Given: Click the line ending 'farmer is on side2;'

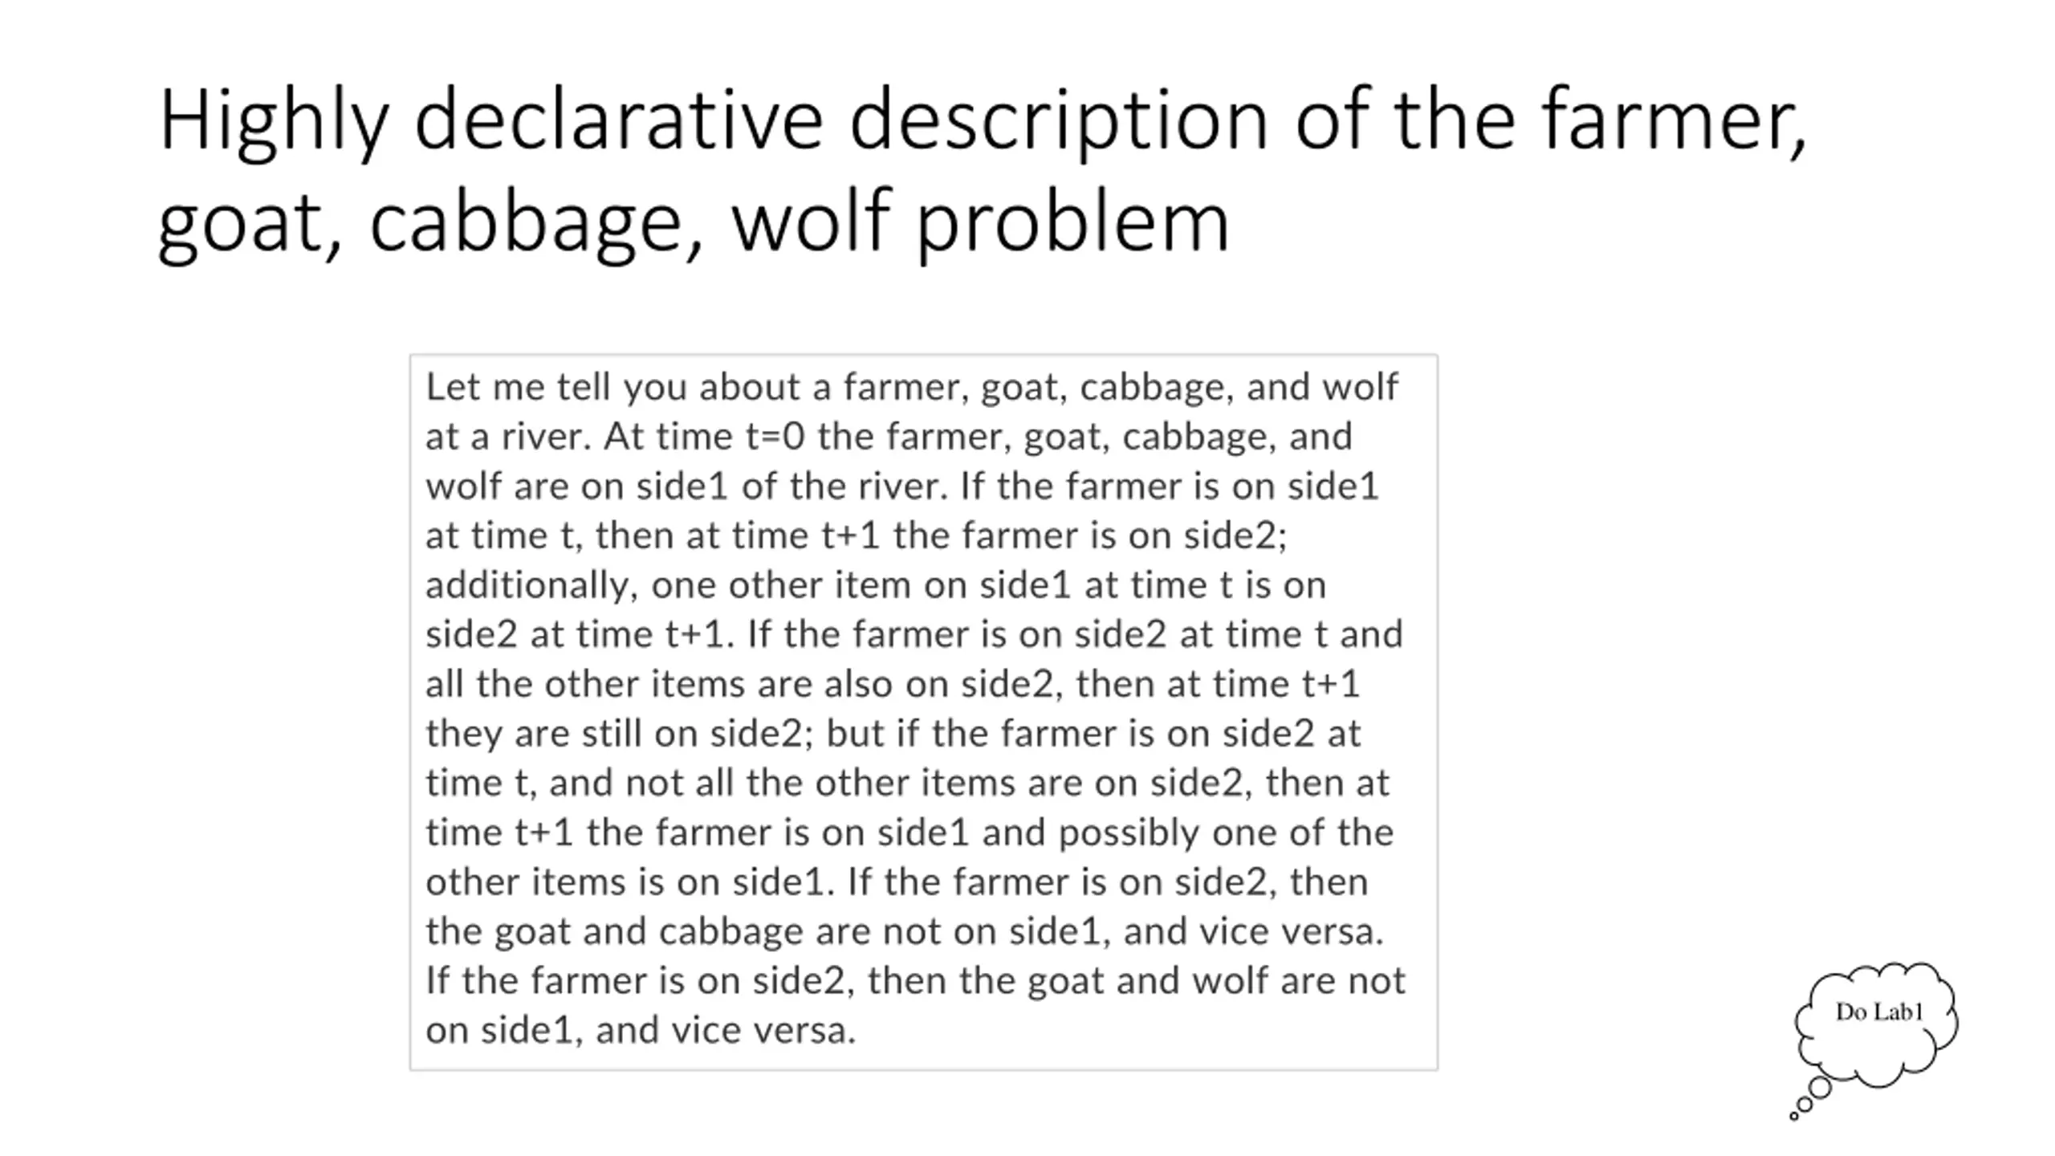Looking at the screenshot, I should [857, 535].
